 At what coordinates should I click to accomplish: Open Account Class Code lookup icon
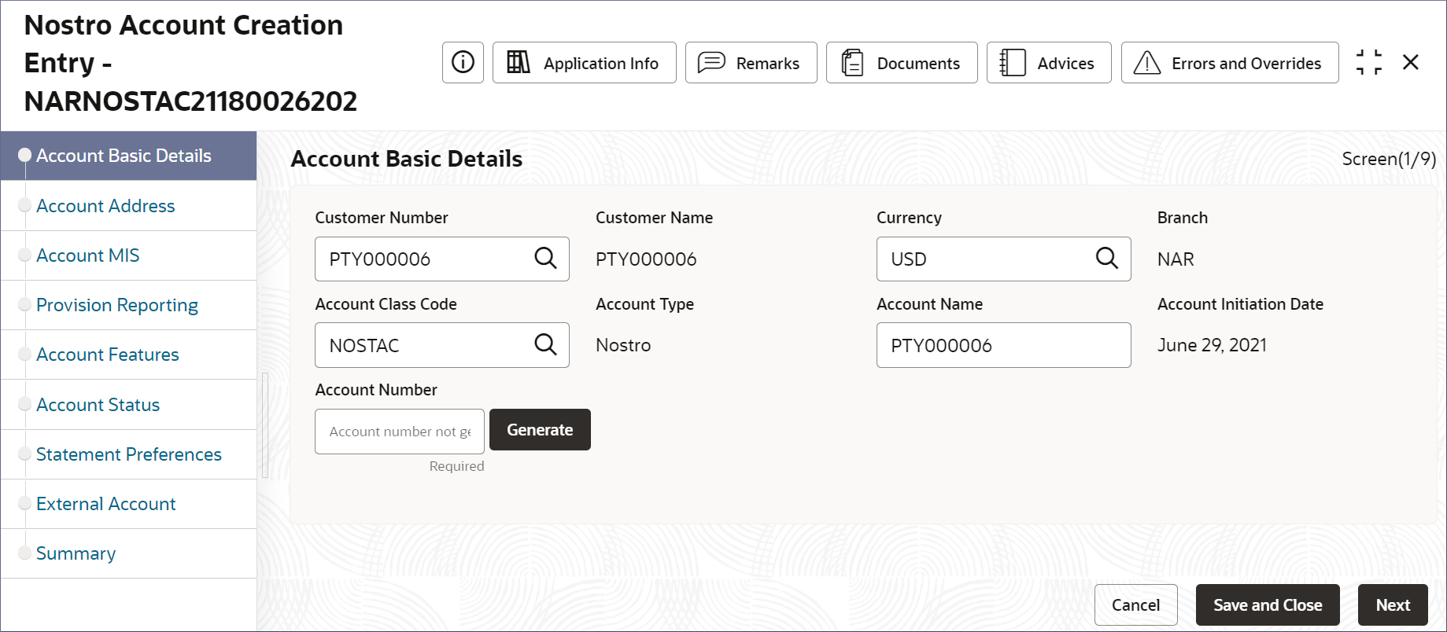tap(545, 344)
